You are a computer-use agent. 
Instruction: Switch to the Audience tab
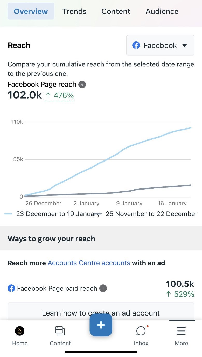tap(162, 11)
